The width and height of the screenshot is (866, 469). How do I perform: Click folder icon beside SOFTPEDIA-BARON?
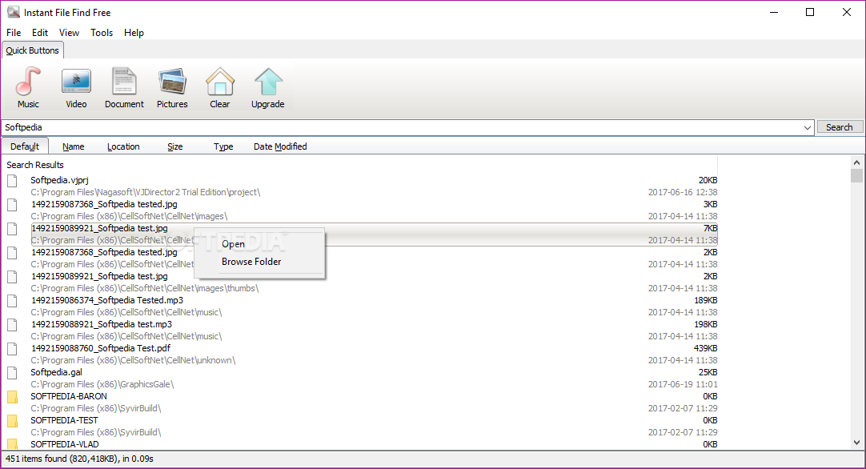pos(12,397)
